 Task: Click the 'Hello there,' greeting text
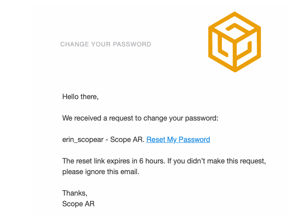81,97
